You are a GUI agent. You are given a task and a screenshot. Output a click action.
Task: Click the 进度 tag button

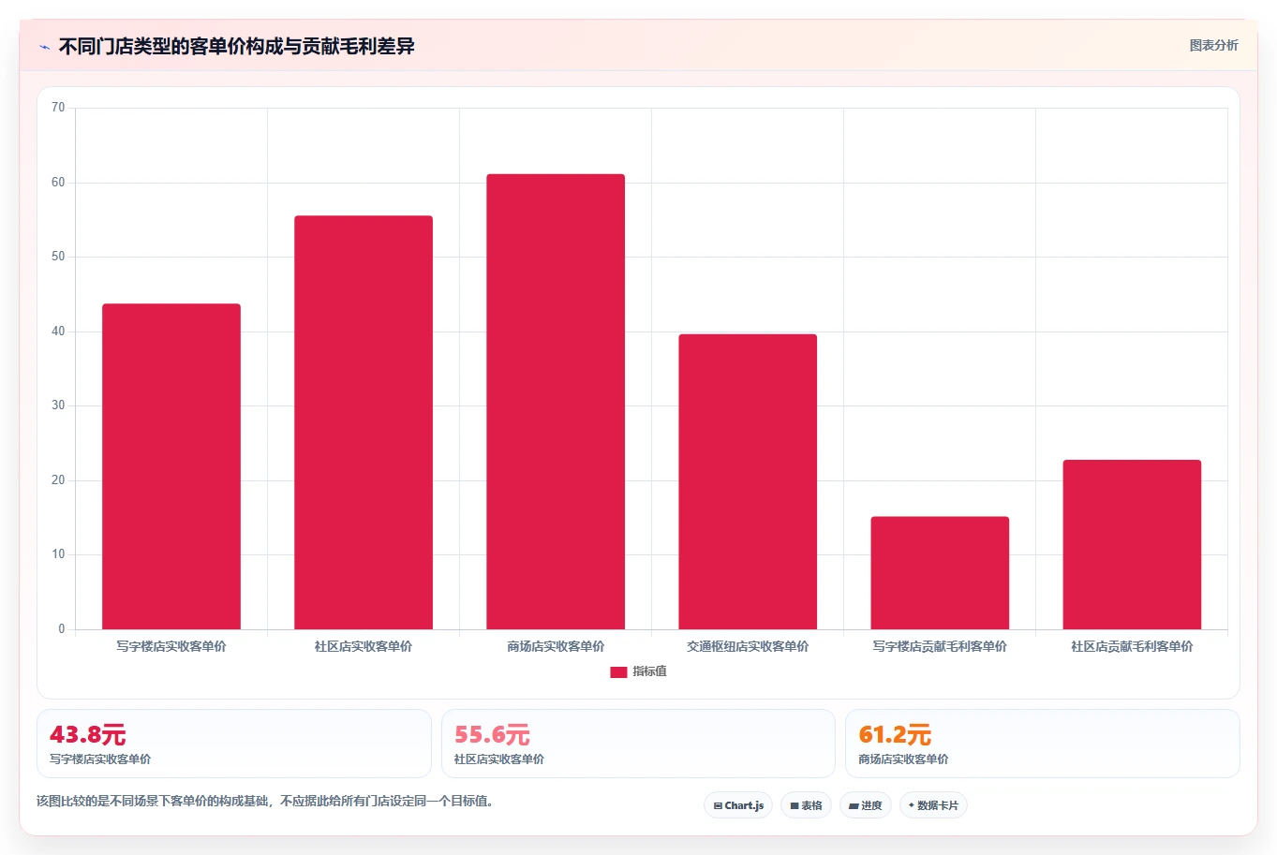click(x=865, y=805)
